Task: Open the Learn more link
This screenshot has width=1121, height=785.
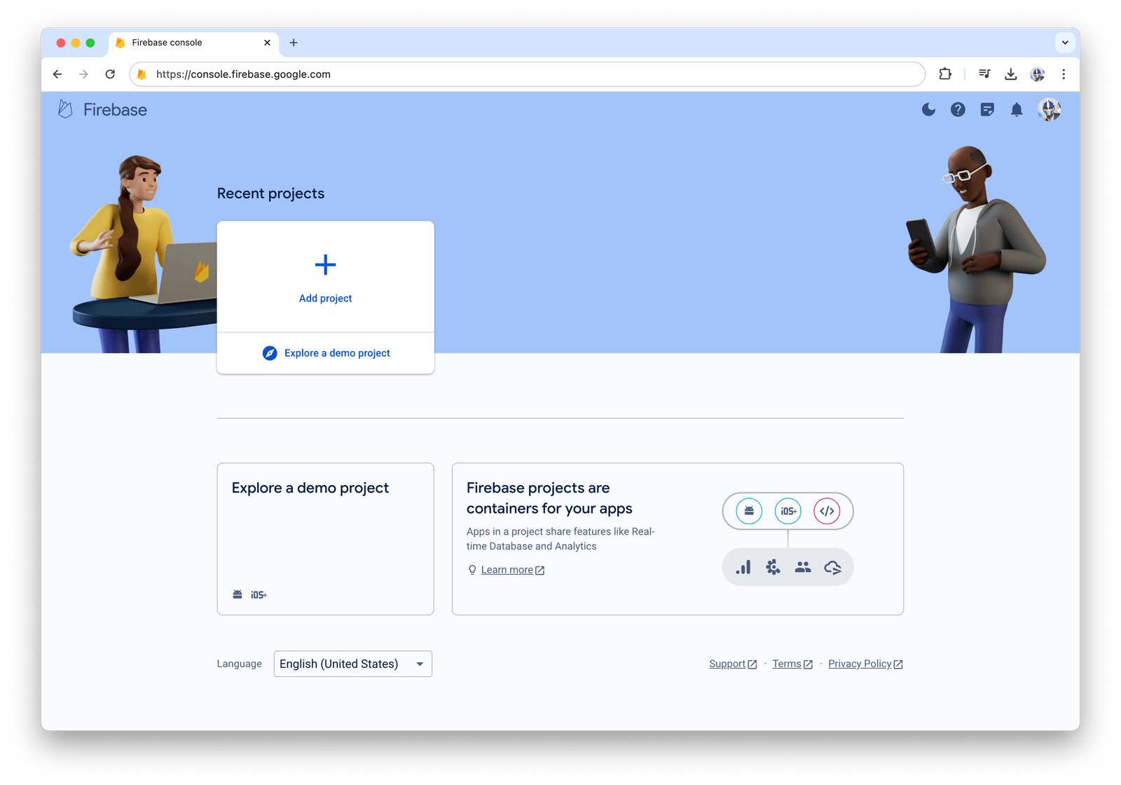Action: coord(512,570)
